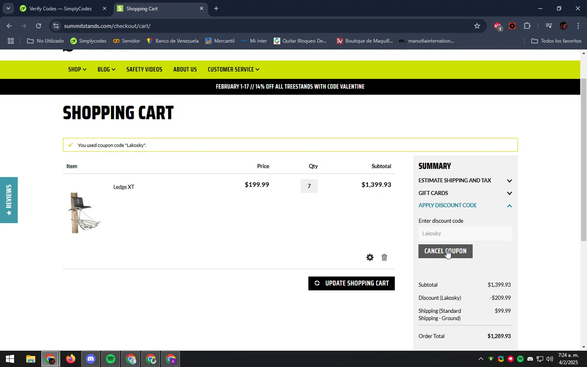The width and height of the screenshot is (587, 367).
Task: Open ABOUT US page
Action: coord(185,69)
